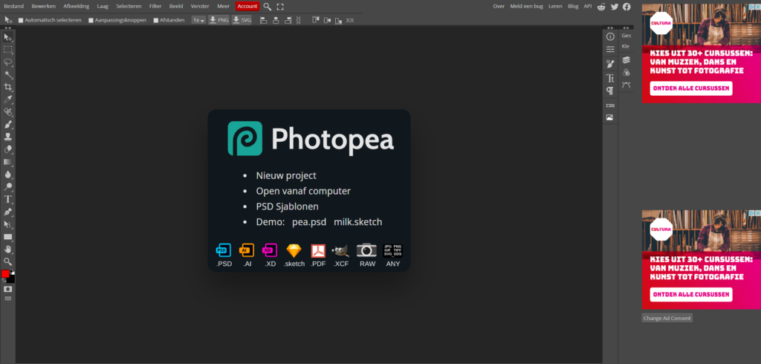Select the Brush tool
The image size is (761, 364).
(x=7, y=125)
